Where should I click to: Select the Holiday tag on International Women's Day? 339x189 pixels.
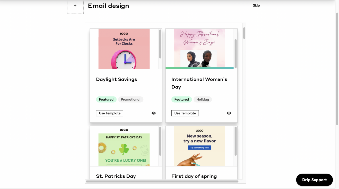(203, 99)
